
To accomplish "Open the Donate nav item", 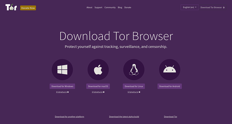I will (x=128, y=7).
